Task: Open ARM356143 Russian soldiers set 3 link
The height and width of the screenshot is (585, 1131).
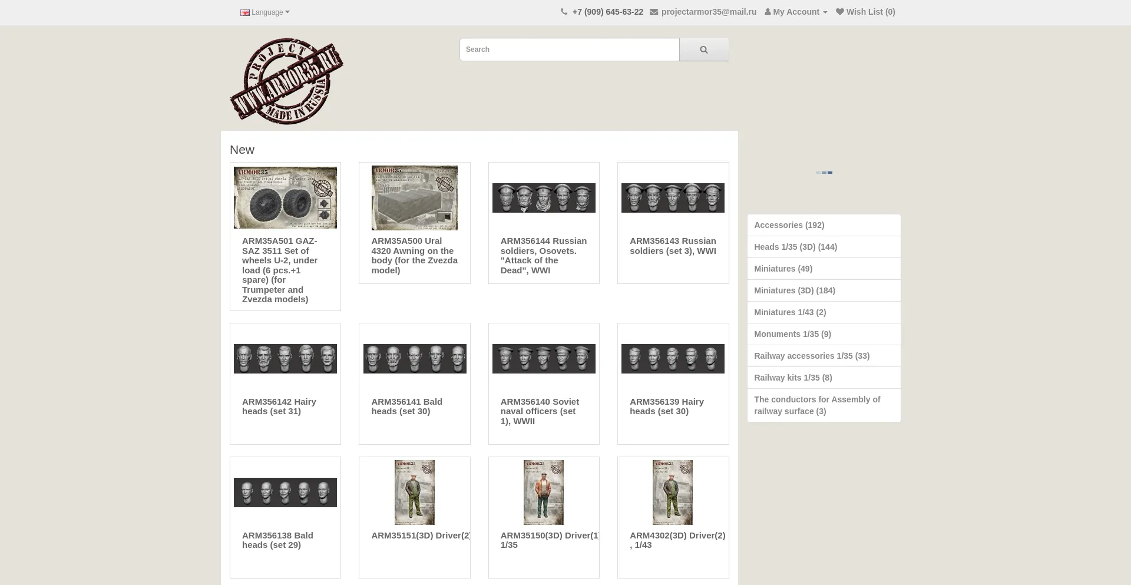Action: click(673, 246)
